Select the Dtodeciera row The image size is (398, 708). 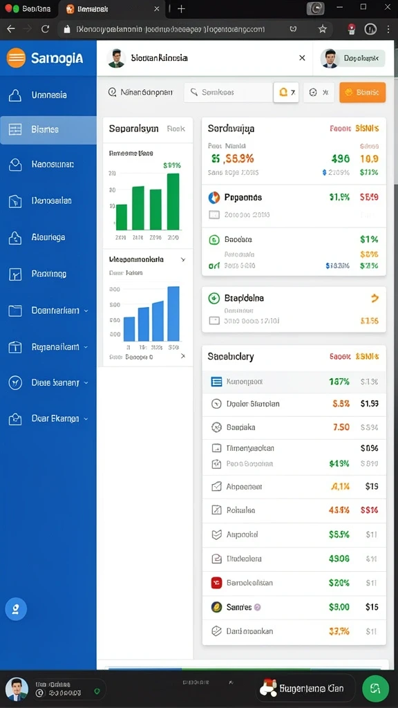(294, 559)
